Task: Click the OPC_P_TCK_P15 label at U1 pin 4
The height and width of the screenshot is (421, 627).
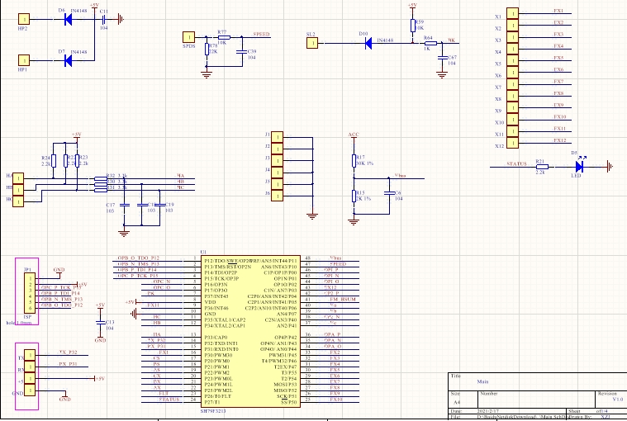Action: pos(138,276)
